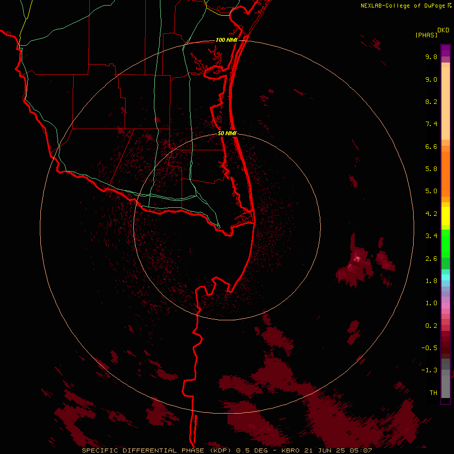Screen dimensions: 454x454
Task: Click the 100 NMI range ring label
Action: [x=226, y=40]
